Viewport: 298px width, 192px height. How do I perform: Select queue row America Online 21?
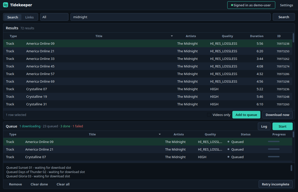148,149
